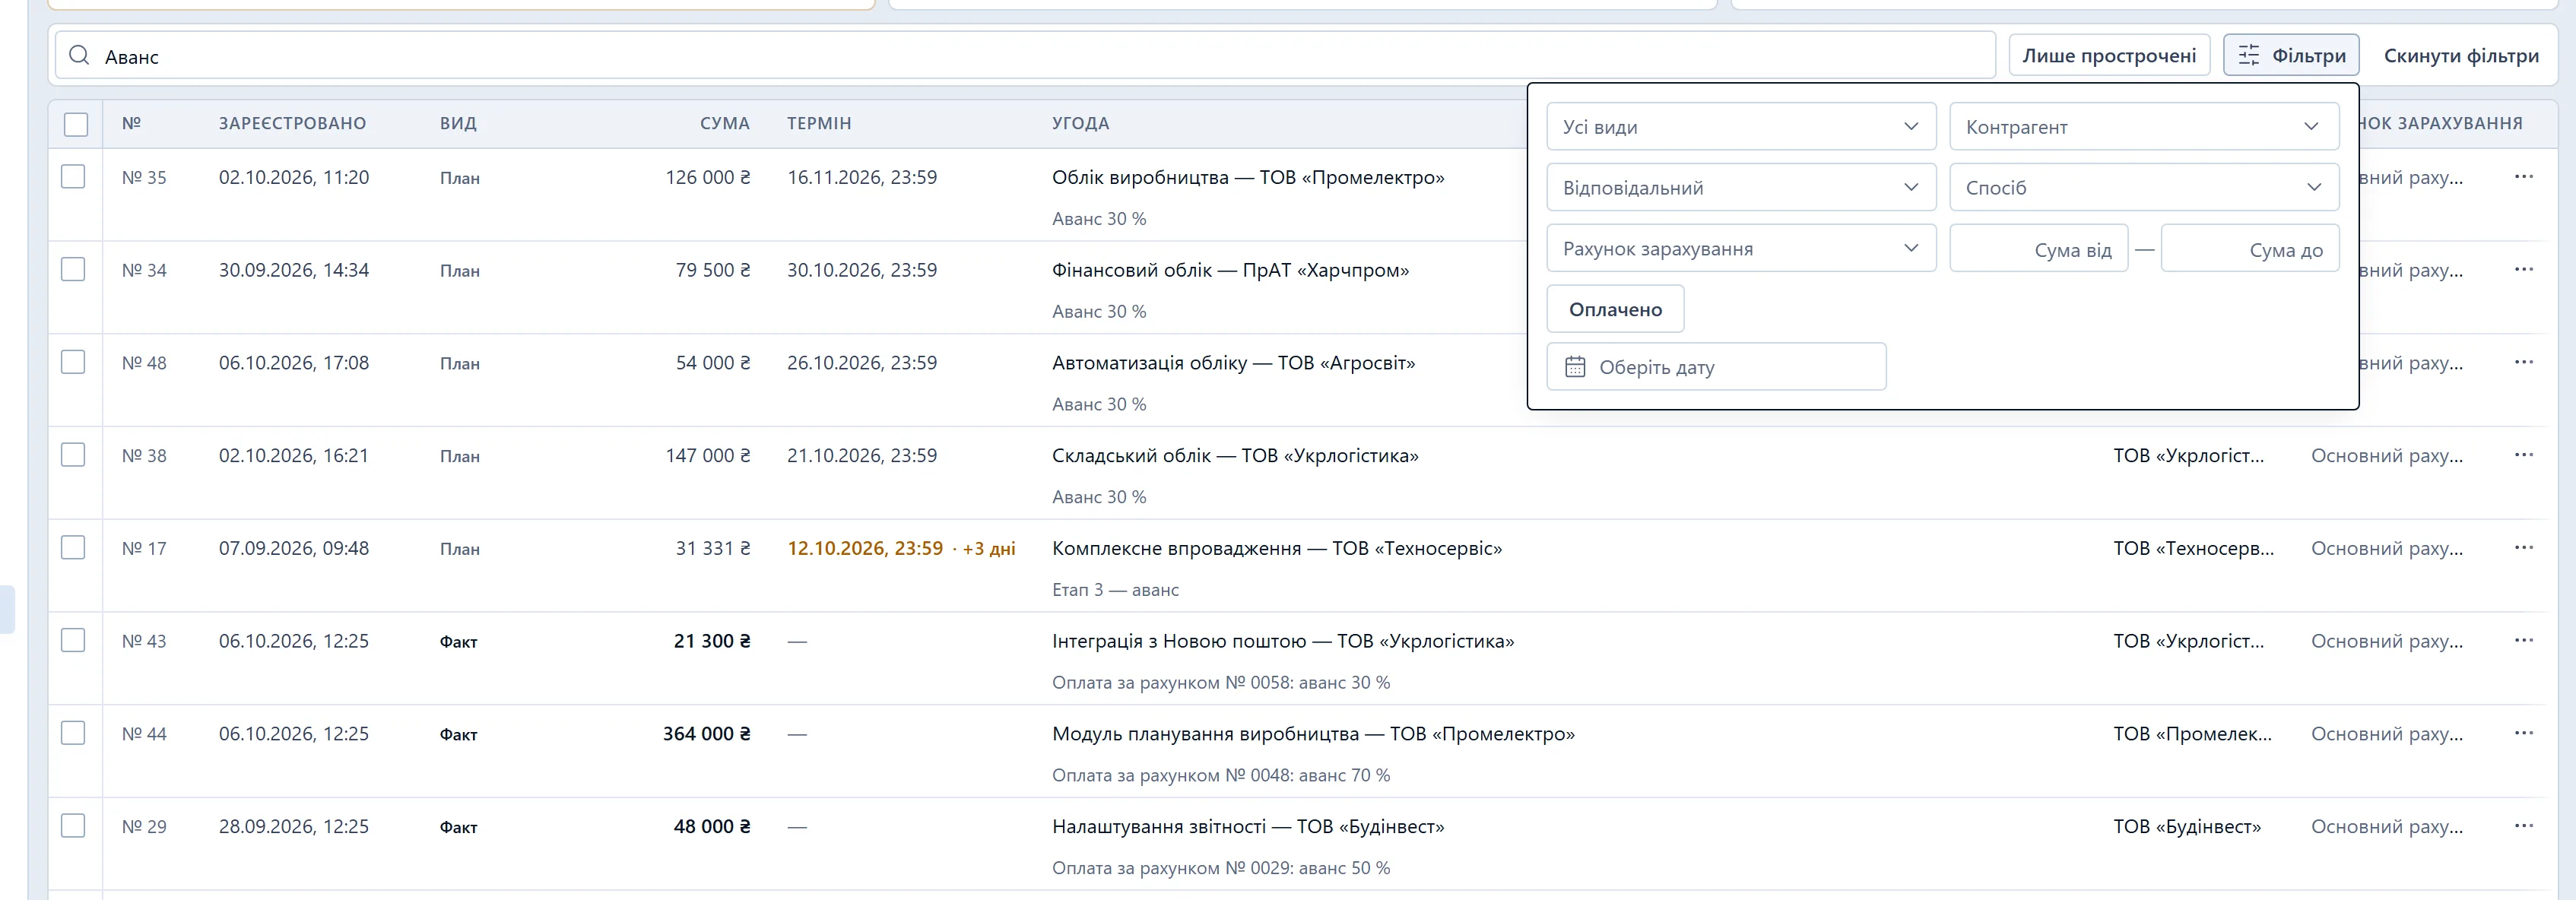Sort by the ТЕРМІН column header
This screenshot has width=2576, height=900.
[x=819, y=124]
